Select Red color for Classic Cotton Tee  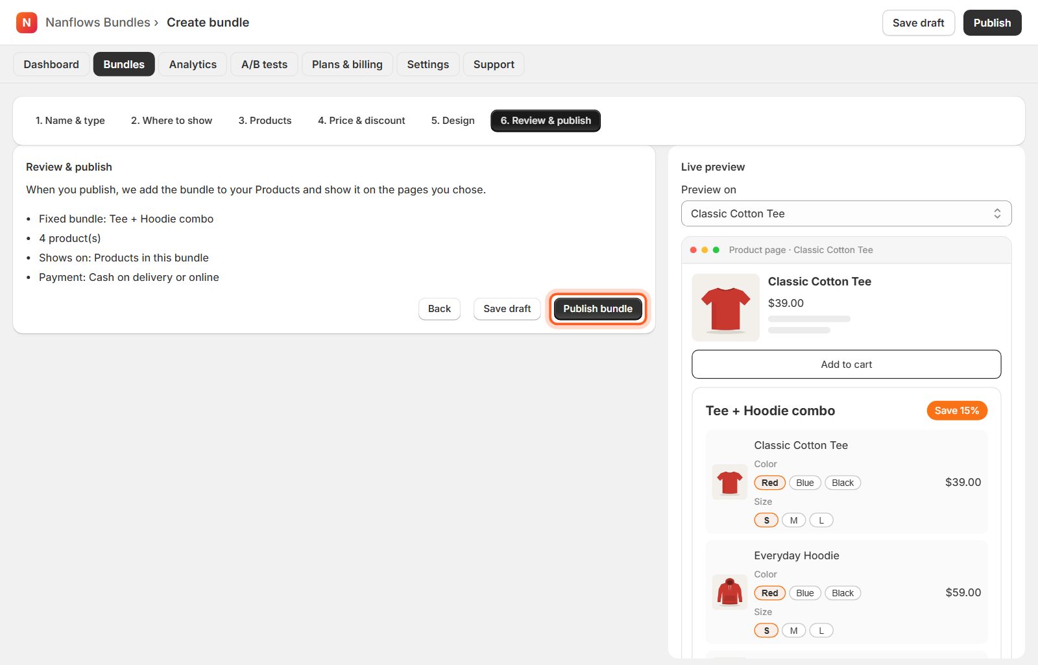point(770,483)
